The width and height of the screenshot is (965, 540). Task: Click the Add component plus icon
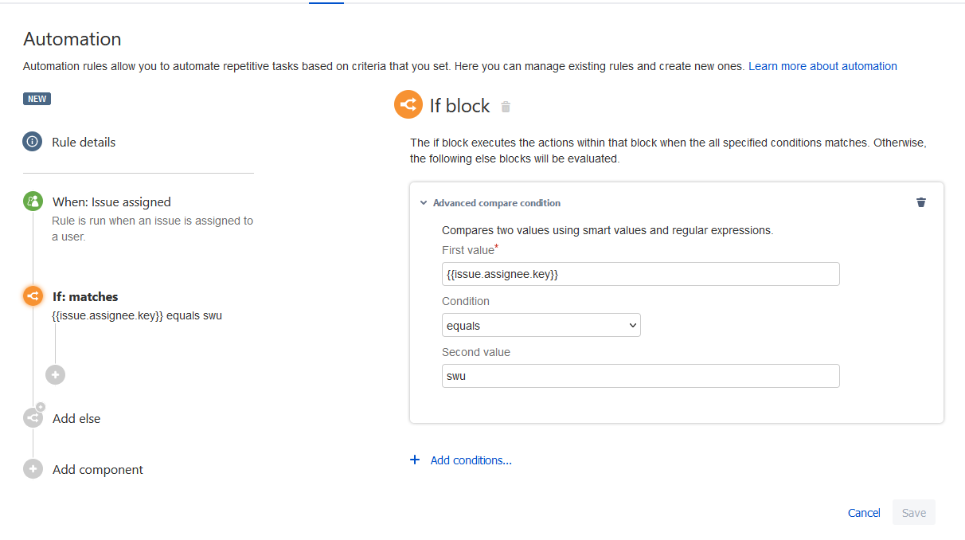33,469
